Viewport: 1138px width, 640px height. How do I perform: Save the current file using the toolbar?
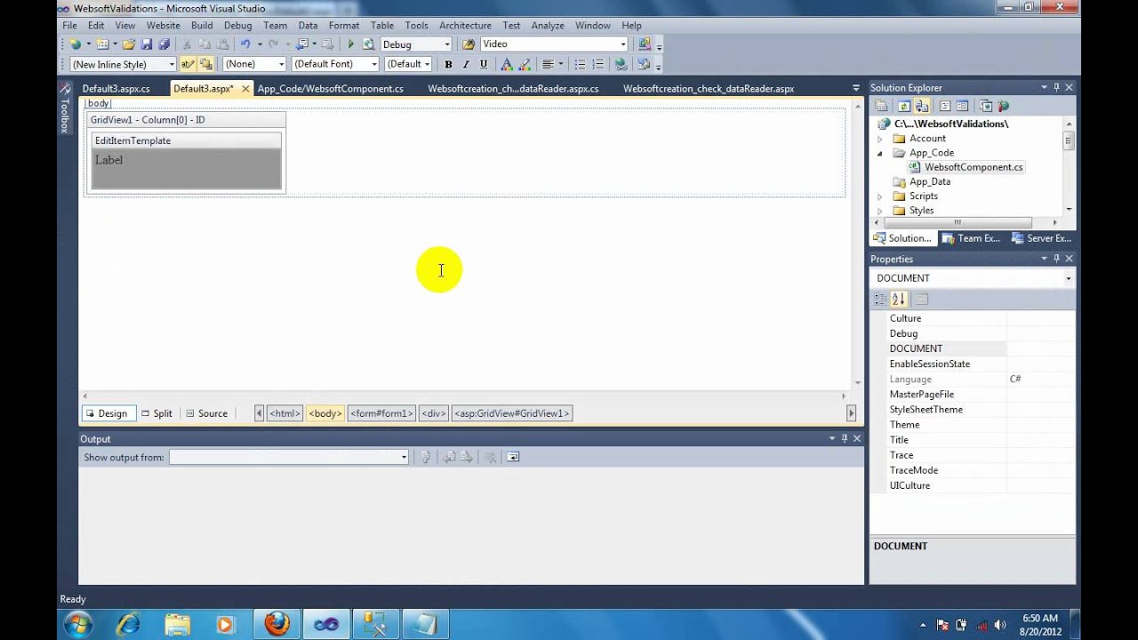[147, 44]
